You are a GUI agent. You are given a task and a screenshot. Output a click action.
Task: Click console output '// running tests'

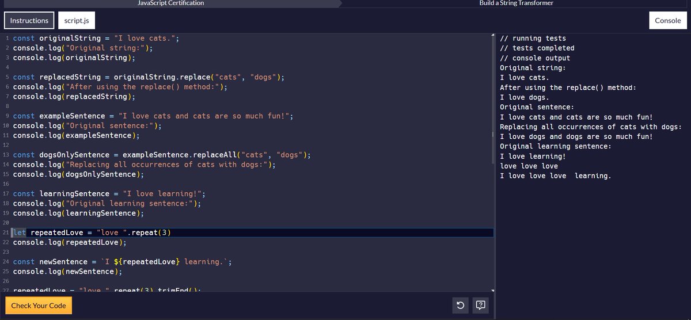(533, 39)
